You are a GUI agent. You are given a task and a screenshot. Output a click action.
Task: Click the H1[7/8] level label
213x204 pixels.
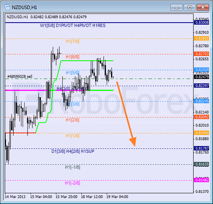pyautogui.click(x=73, y=41)
